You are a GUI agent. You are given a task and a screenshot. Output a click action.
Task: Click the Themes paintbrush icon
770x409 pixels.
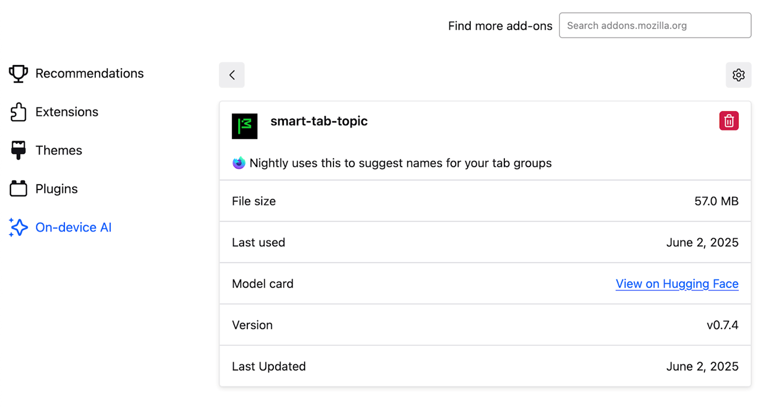18,150
